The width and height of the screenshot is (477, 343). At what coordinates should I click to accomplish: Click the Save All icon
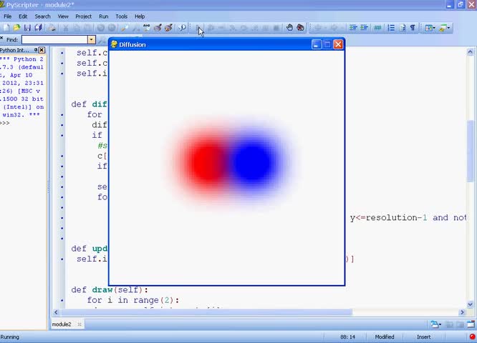pyautogui.click(x=39, y=28)
